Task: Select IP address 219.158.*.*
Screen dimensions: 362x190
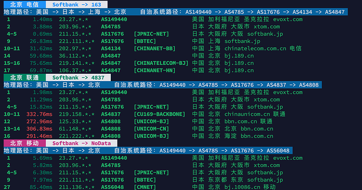Action: click(77, 114)
